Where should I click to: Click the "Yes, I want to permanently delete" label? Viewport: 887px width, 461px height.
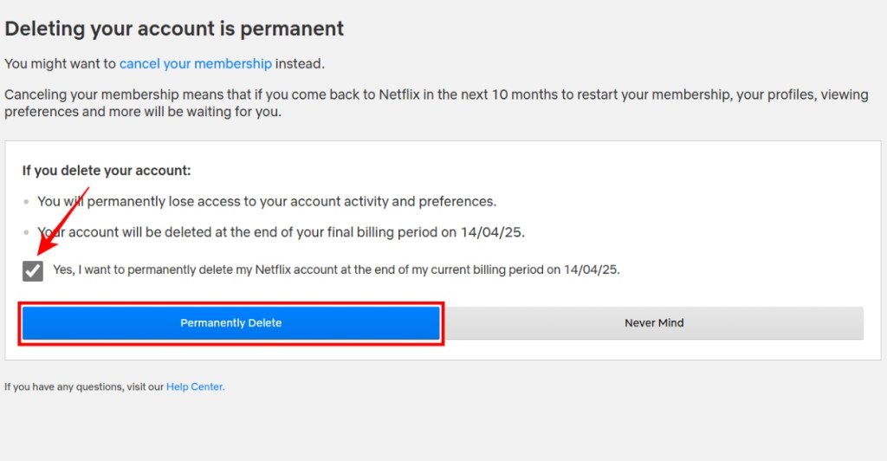pyautogui.click(x=336, y=269)
